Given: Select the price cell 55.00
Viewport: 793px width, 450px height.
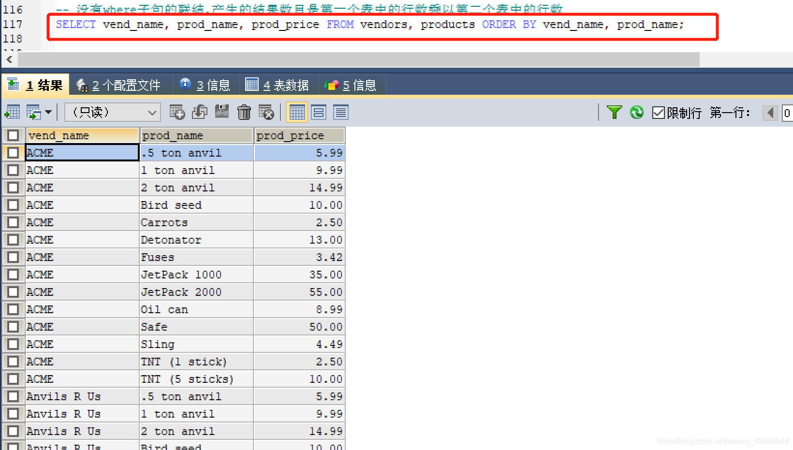Looking at the screenshot, I should pos(299,292).
